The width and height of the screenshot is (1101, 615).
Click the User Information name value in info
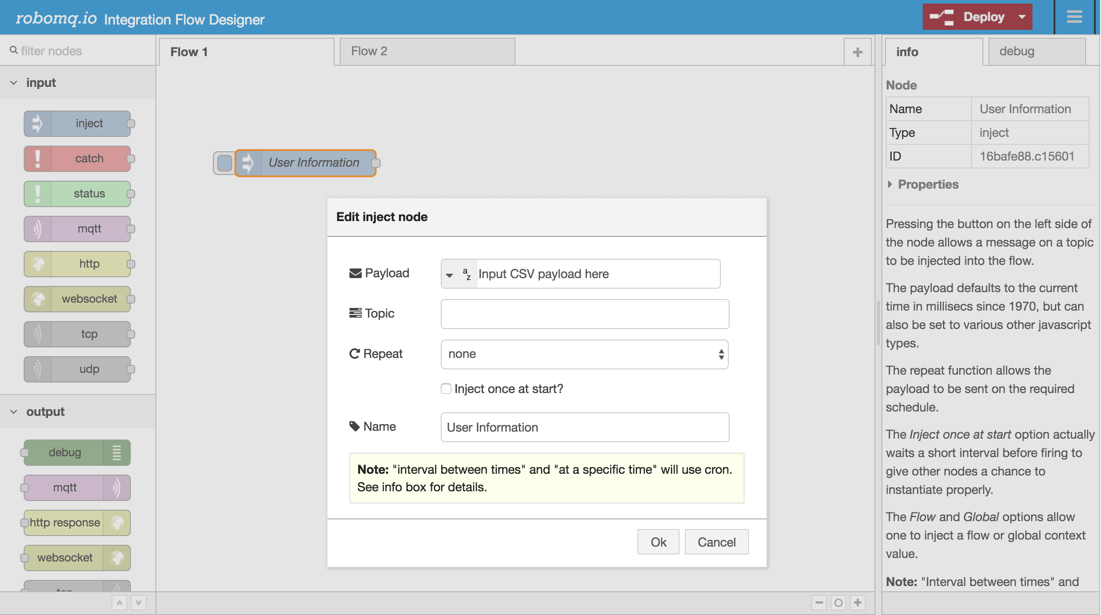1025,109
